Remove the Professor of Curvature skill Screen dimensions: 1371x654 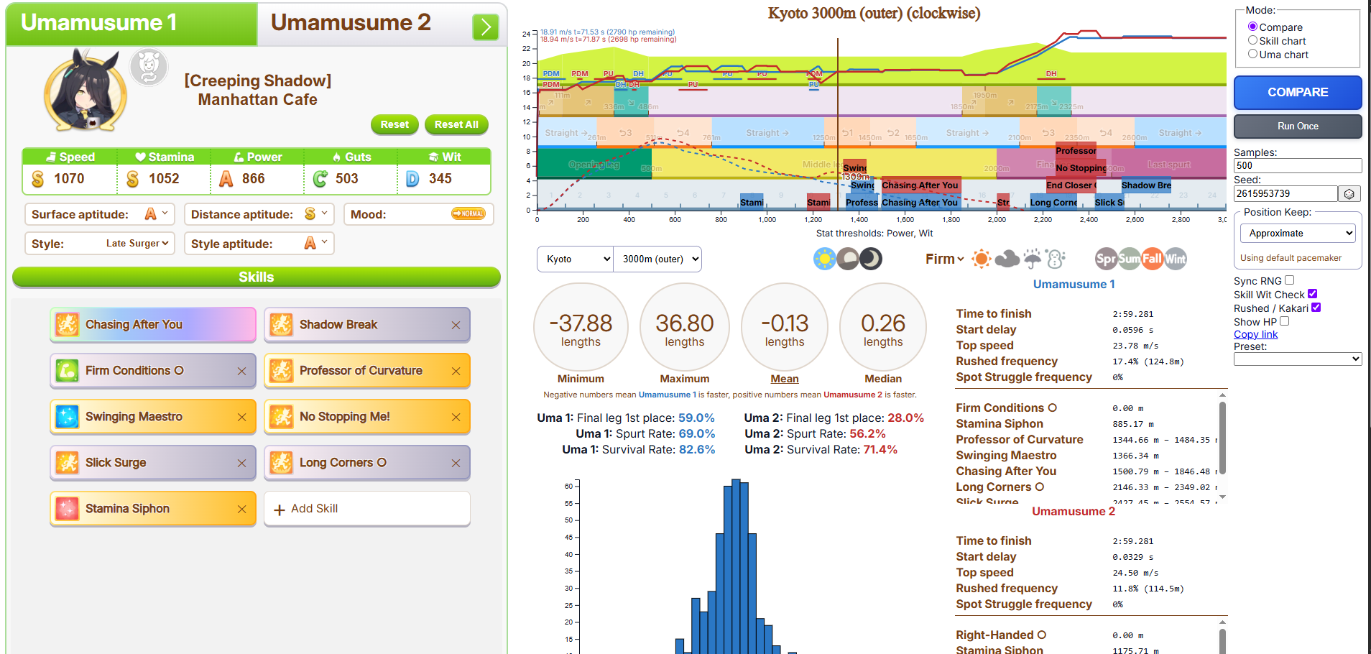coord(456,372)
